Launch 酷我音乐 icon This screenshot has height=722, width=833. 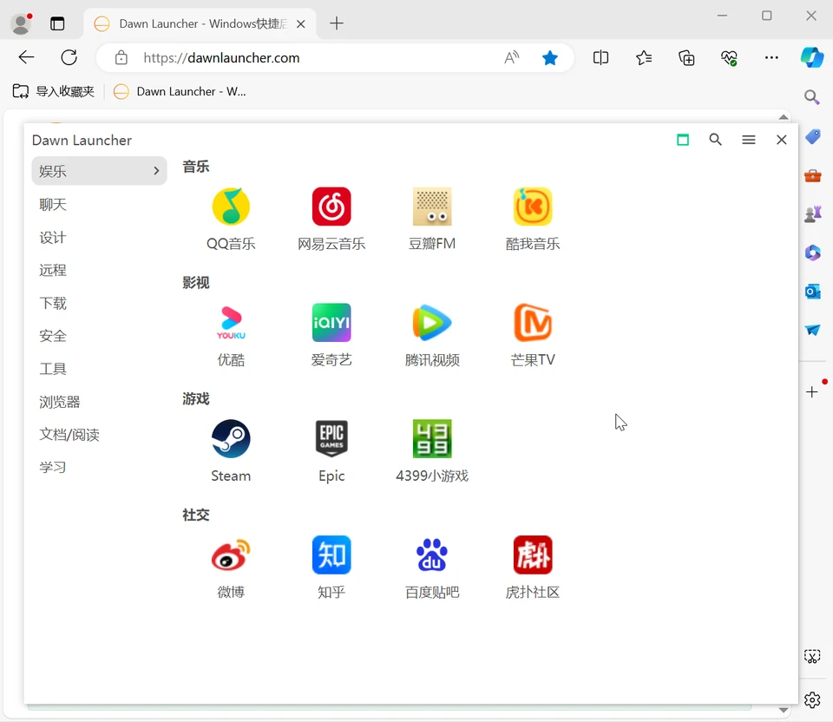click(x=532, y=207)
